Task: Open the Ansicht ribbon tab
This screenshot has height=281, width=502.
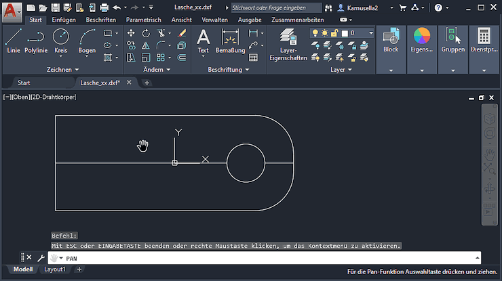Action: pyautogui.click(x=182, y=20)
